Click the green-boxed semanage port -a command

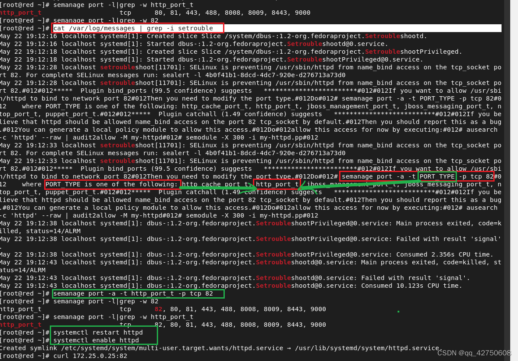[x=138, y=293]
